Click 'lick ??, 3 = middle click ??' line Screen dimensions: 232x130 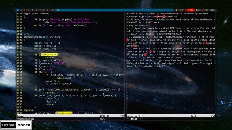[x=146, y=66]
